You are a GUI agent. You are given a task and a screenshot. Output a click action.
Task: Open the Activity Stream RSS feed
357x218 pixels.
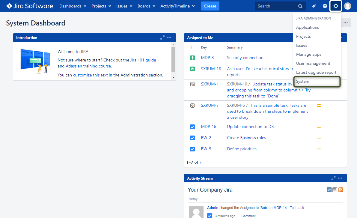341,190
